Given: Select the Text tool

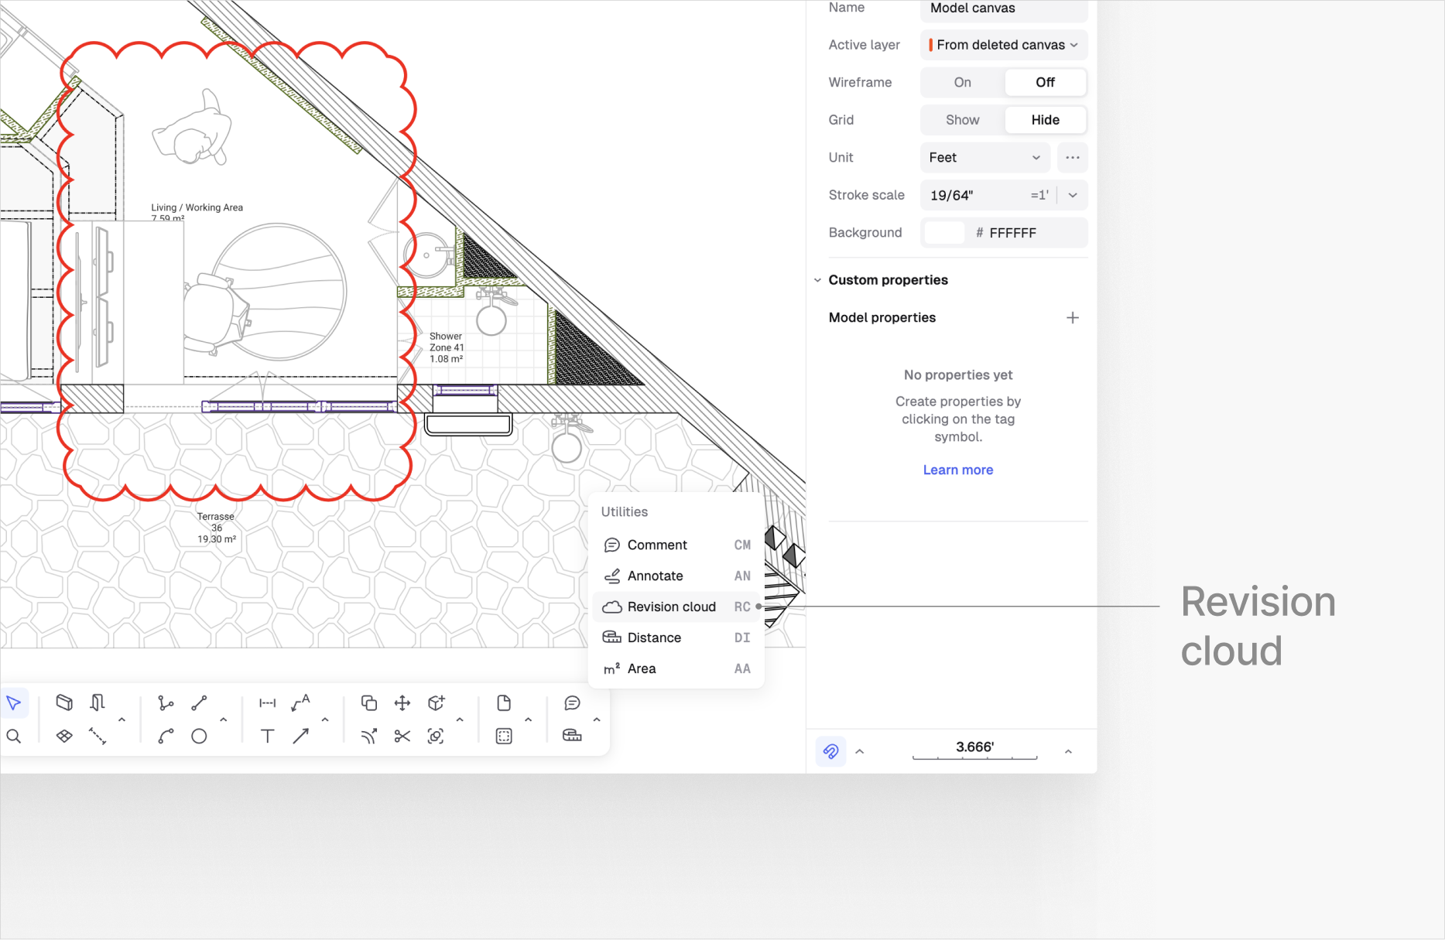Looking at the screenshot, I should pos(267,736).
